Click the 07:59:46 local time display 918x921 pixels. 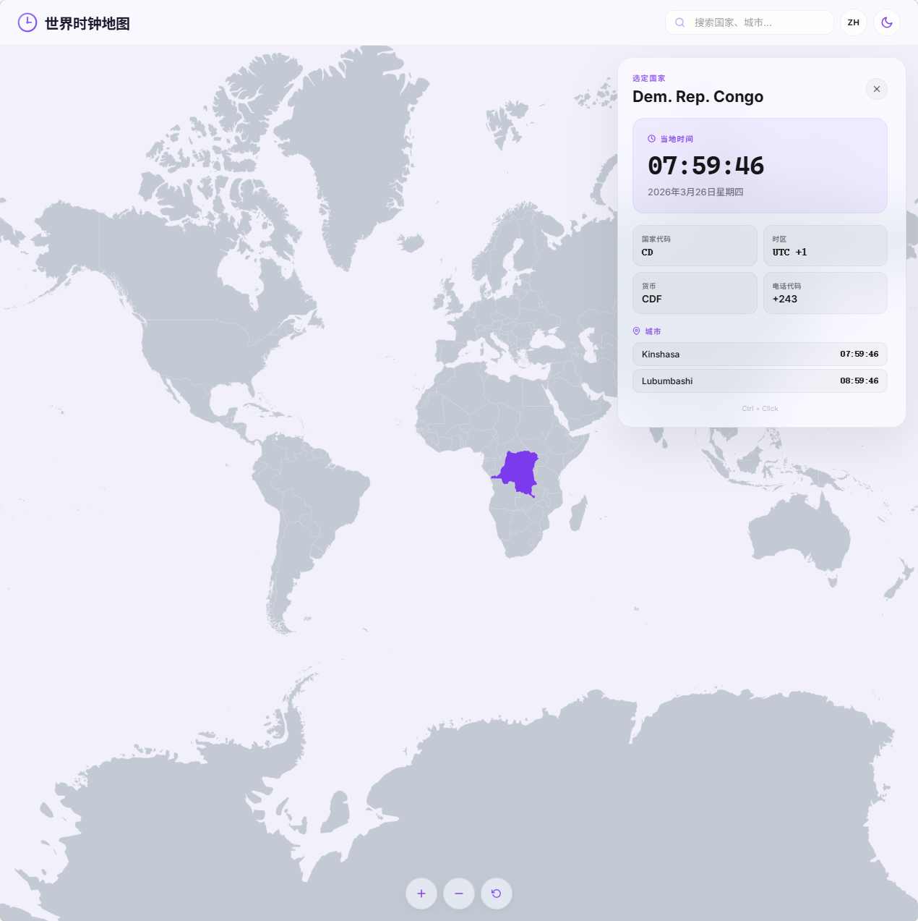click(x=705, y=166)
